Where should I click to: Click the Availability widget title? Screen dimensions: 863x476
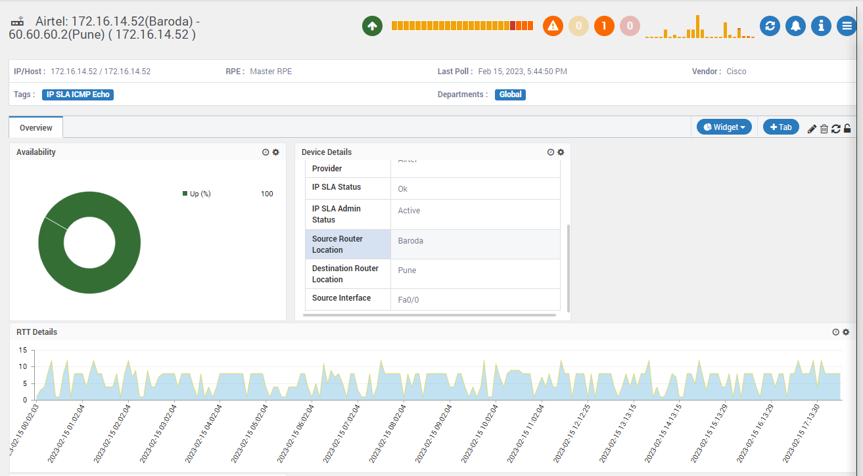(x=36, y=152)
